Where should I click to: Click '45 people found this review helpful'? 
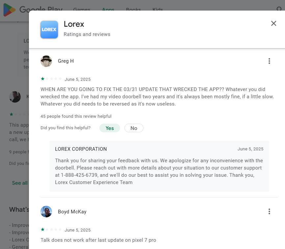(x=76, y=116)
